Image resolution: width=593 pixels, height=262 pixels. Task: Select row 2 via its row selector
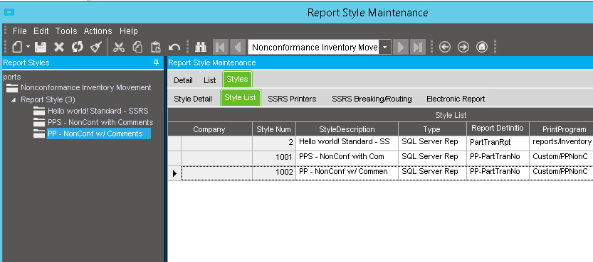[174, 143]
